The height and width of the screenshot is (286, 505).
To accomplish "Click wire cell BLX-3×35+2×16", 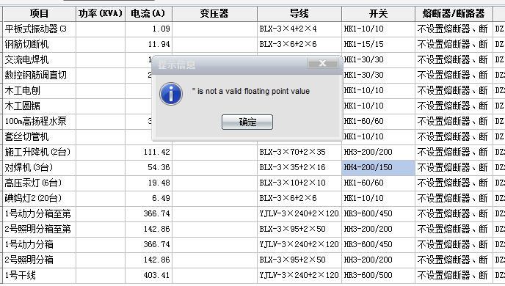I will click(299, 168).
